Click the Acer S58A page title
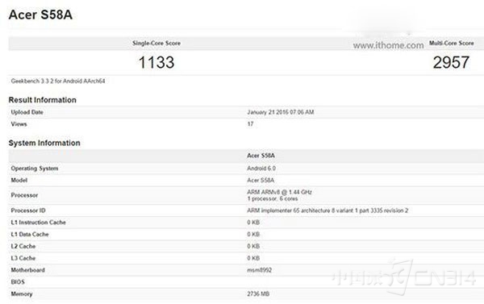 point(40,15)
